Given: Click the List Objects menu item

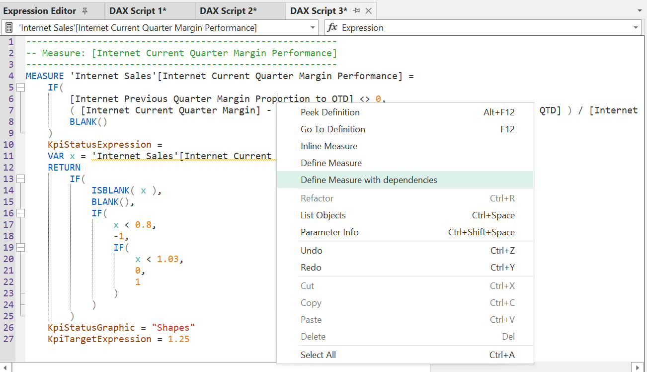Looking at the screenshot, I should coord(323,215).
